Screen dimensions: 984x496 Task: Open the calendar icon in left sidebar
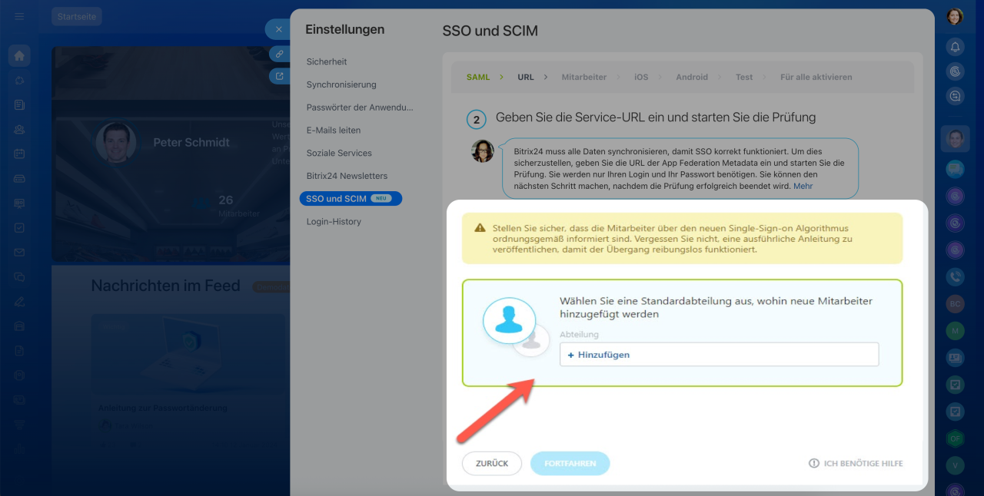(x=19, y=154)
